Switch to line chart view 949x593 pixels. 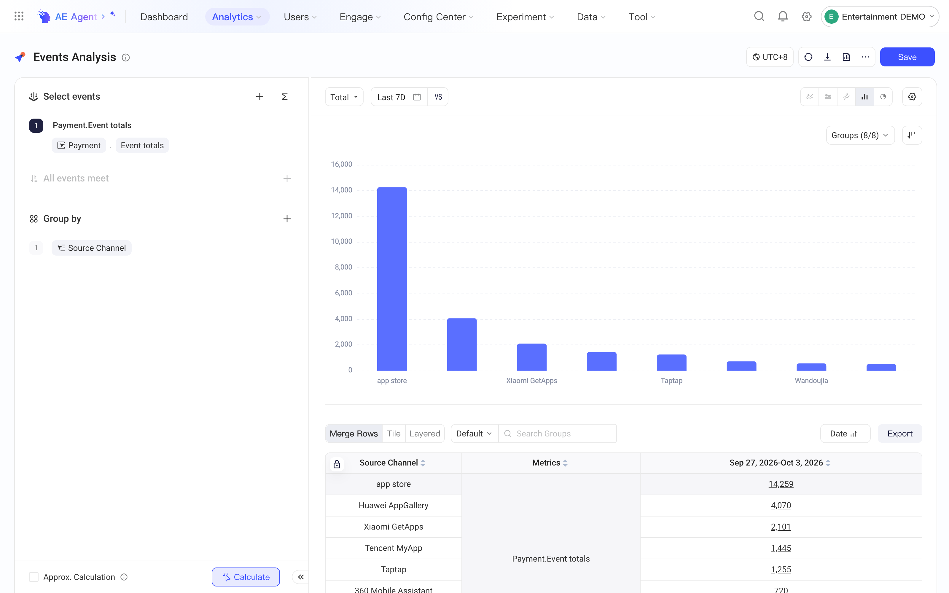point(809,96)
